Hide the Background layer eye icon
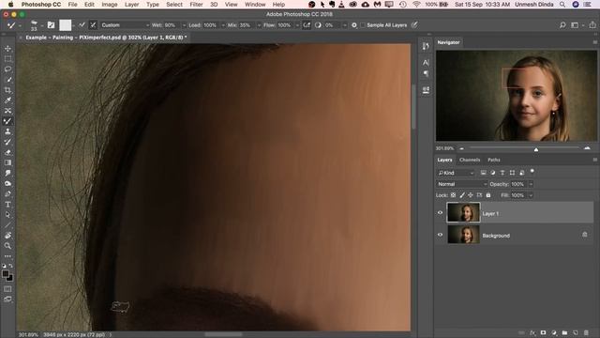600x338 pixels. pos(440,235)
